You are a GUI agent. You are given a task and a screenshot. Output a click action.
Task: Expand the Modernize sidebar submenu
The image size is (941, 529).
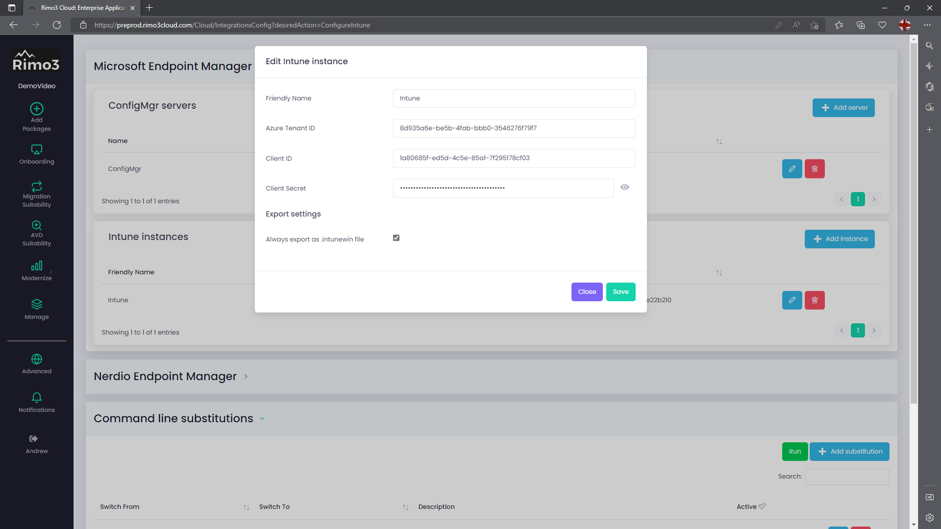(51, 271)
